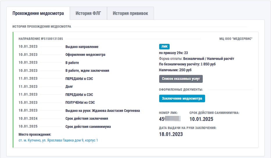Click the blue ЛМК badge
The height and width of the screenshot is (158, 271).
pyautogui.click(x=164, y=46)
